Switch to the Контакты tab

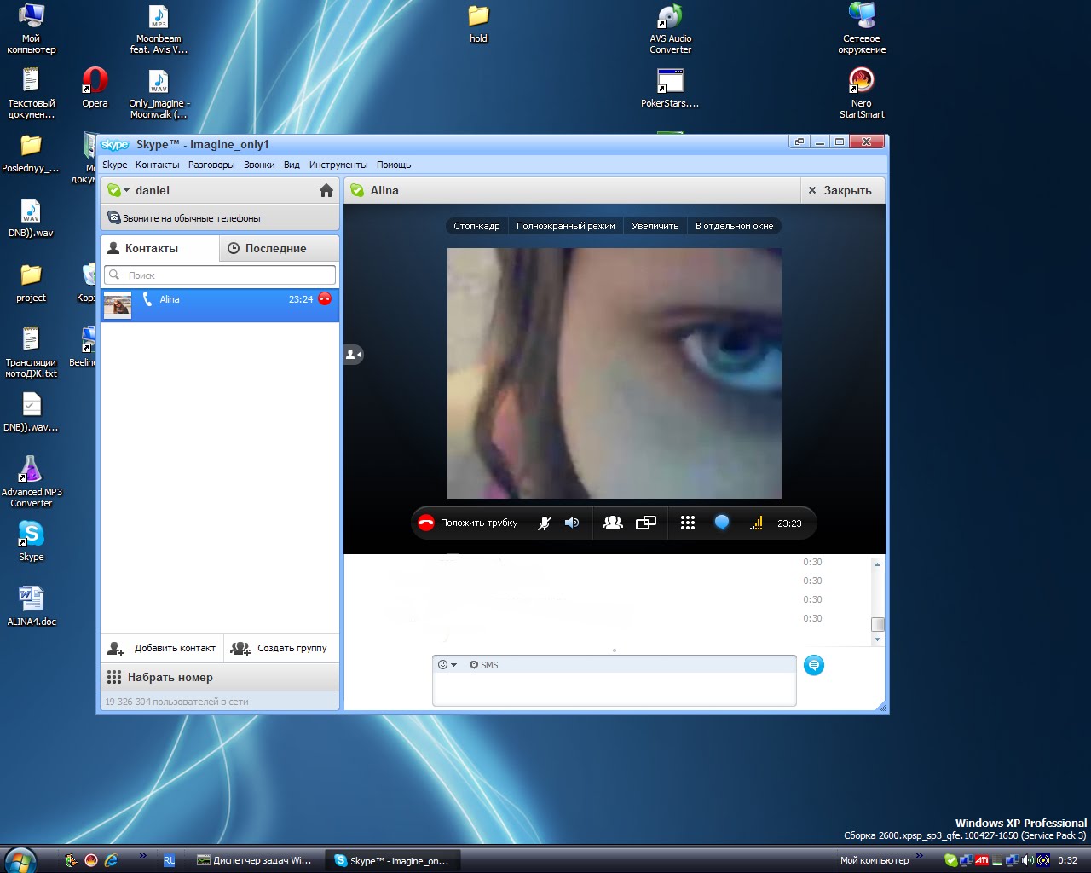[159, 248]
